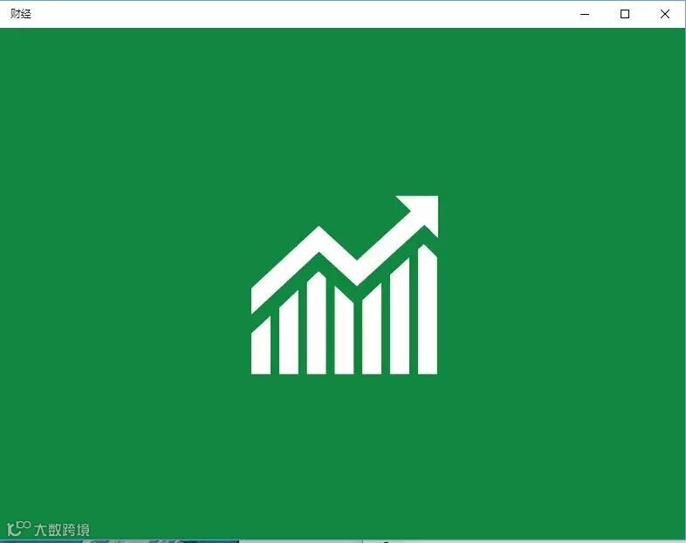Select the shortest leftmost bar in the logo
The image size is (686, 543).
261,346
